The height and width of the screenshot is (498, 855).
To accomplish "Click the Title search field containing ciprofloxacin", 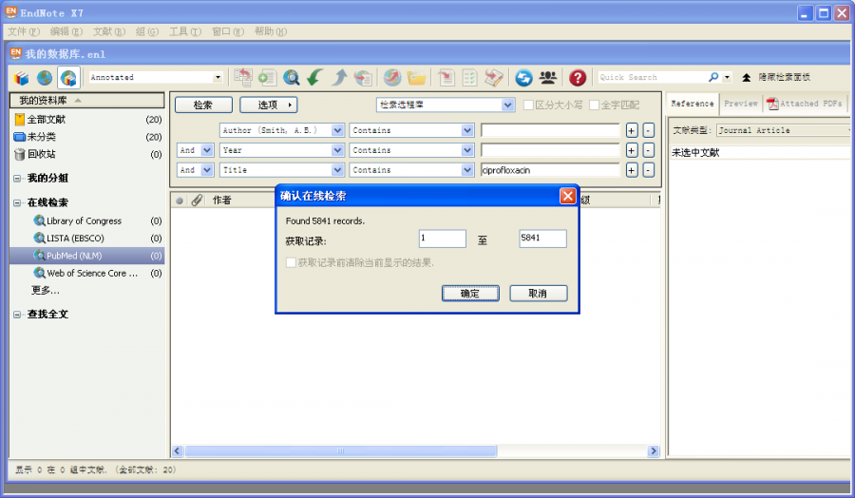I will (x=550, y=170).
